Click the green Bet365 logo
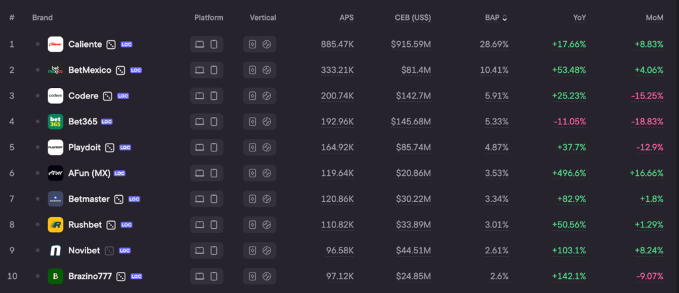The width and height of the screenshot is (679, 293). 56,122
